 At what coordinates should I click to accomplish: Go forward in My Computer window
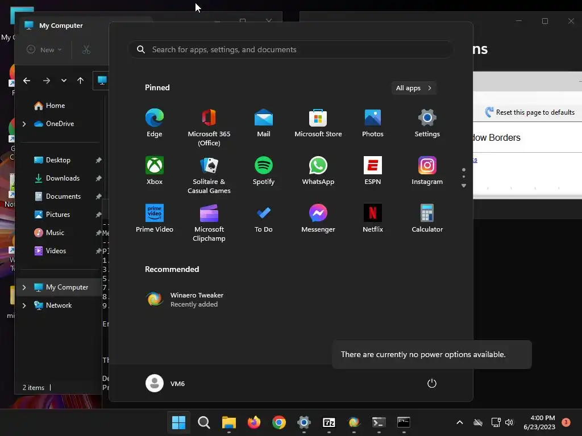(x=47, y=81)
